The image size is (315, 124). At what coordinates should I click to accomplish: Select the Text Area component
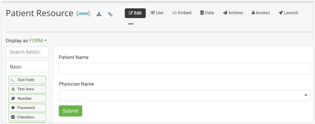pos(27,89)
